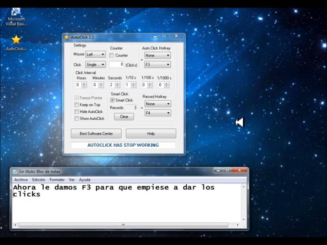Click the Counter clicks number field

116,64
